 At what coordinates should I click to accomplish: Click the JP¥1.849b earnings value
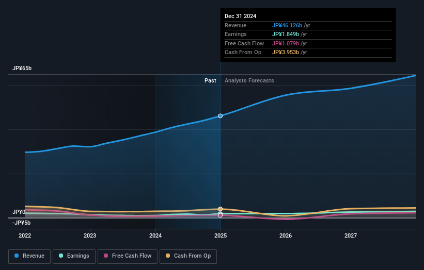pyautogui.click(x=286, y=34)
